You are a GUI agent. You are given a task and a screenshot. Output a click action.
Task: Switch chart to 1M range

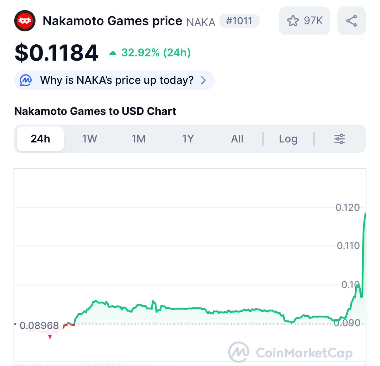[139, 139]
